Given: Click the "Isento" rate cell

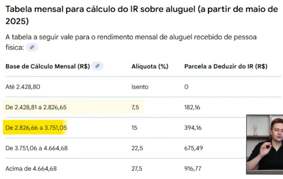Looking at the screenshot, I should pyautogui.click(x=140, y=87).
